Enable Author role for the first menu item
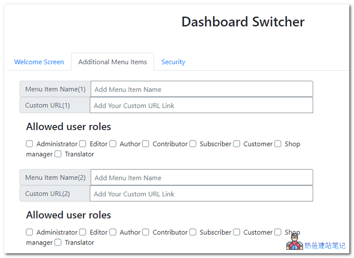Image resolution: width=354 pixels, height=258 pixels. (x=113, y=144)
